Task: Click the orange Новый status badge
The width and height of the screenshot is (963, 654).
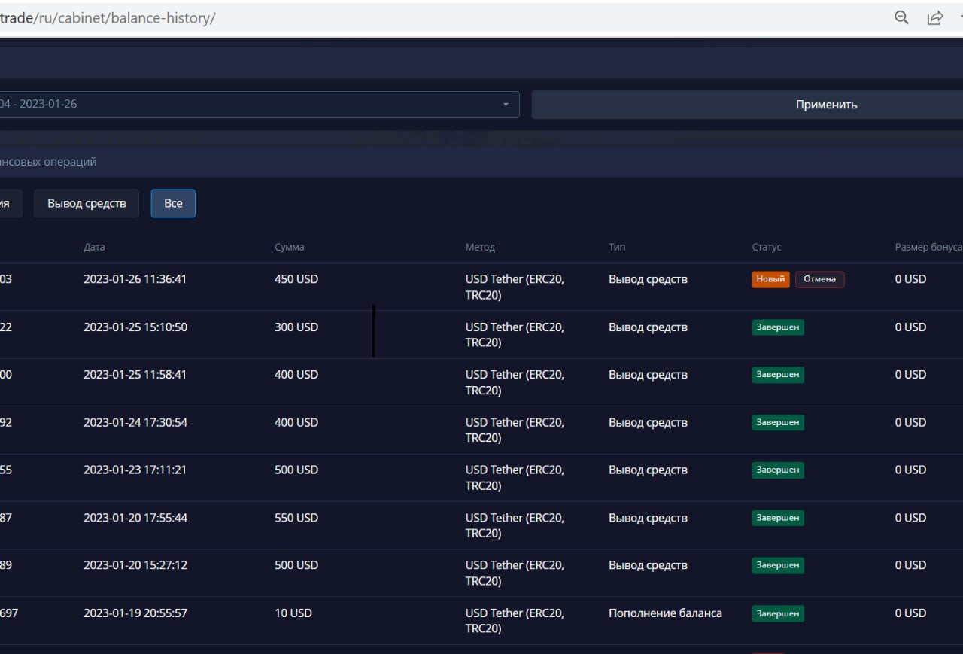Action: 770,279
